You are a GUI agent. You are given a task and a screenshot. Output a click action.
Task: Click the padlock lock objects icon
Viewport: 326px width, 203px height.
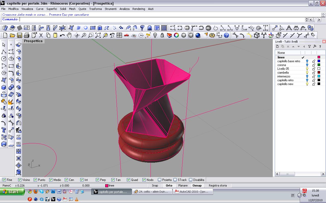[162, 35]
